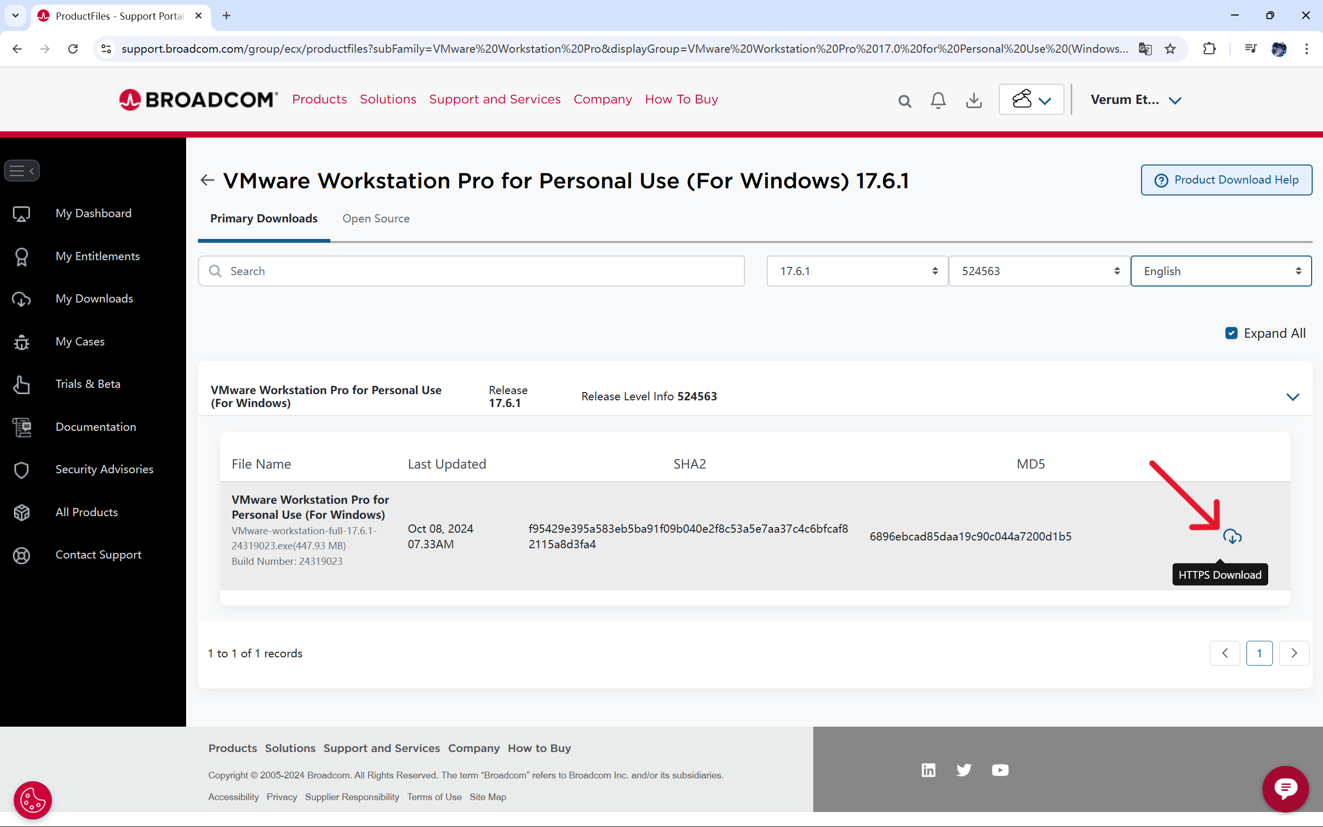Screen dimensions: 1323x827
Task: Open the browser extensions puzzle icon
Action: (1209, 49)
